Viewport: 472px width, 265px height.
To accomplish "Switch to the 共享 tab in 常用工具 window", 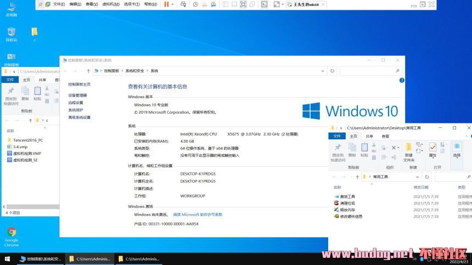I will click(x=369, y=136).
